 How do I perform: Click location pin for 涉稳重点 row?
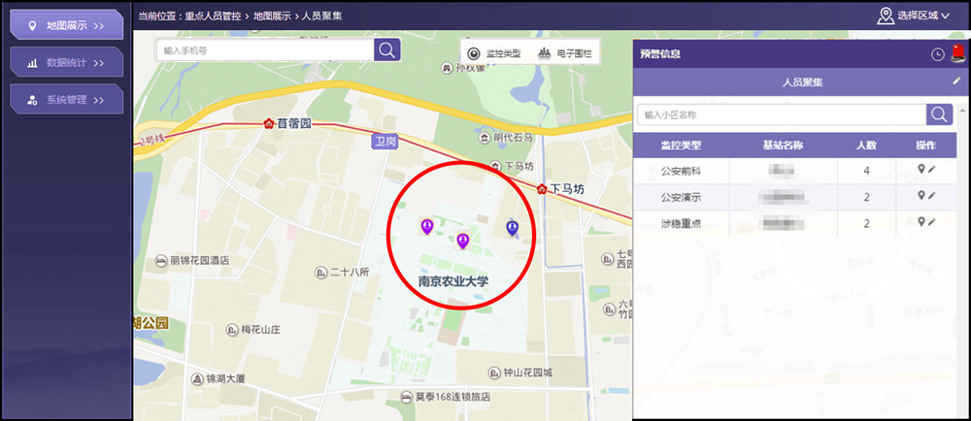[921, 222]
